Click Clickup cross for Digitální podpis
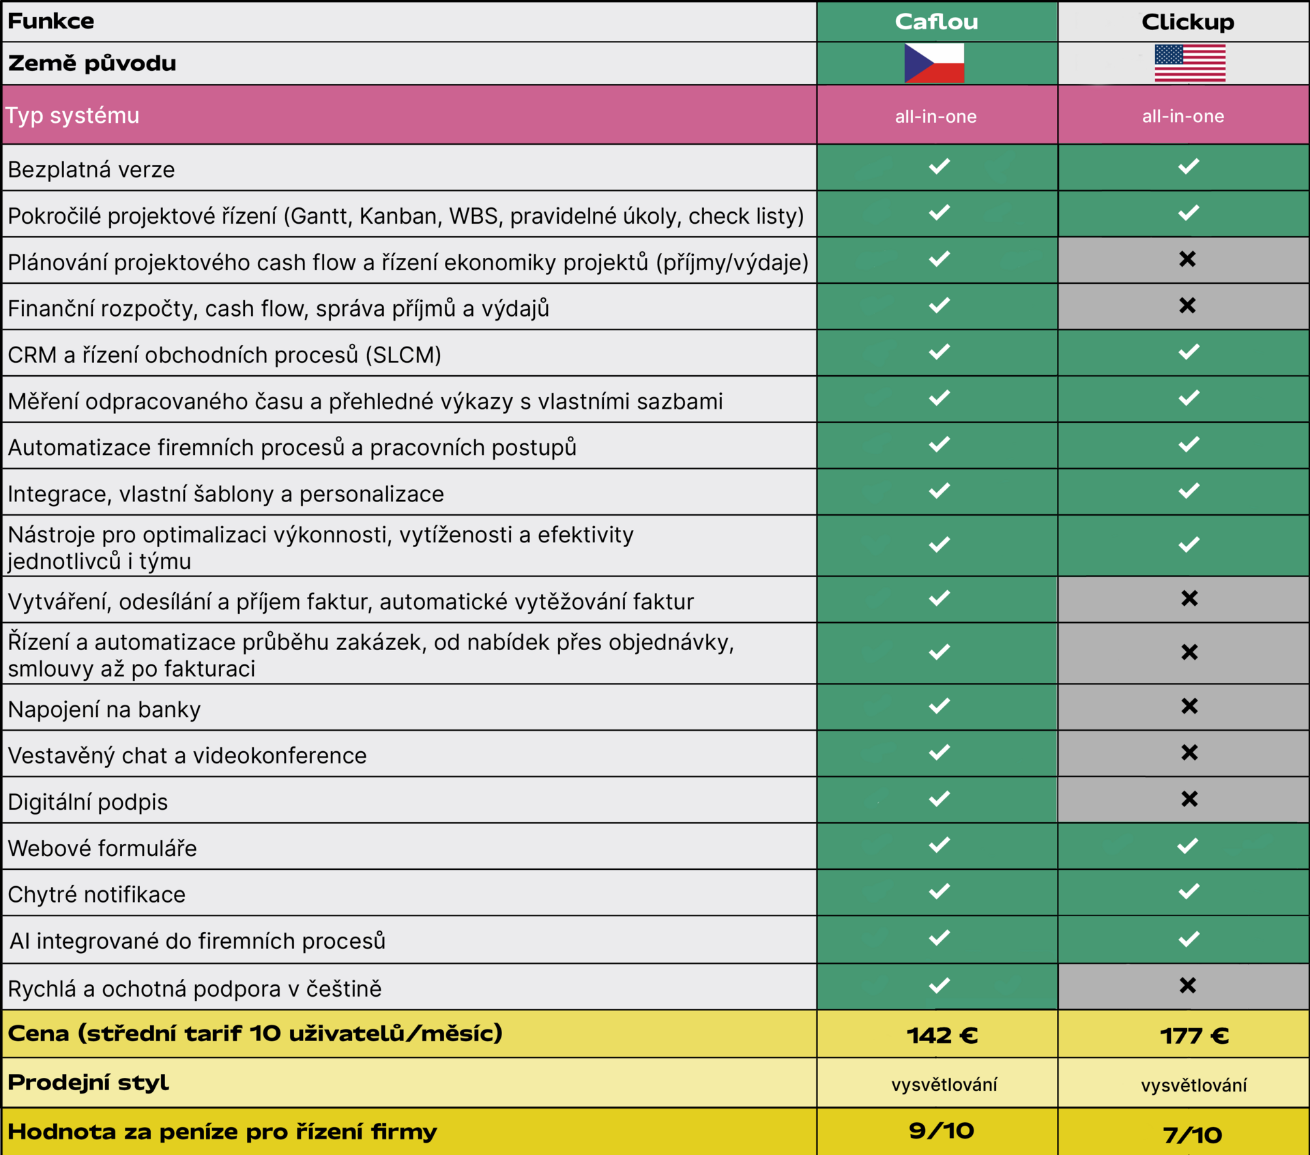This screenshot has height=1155, width=1310. [x=1189, y=799]
